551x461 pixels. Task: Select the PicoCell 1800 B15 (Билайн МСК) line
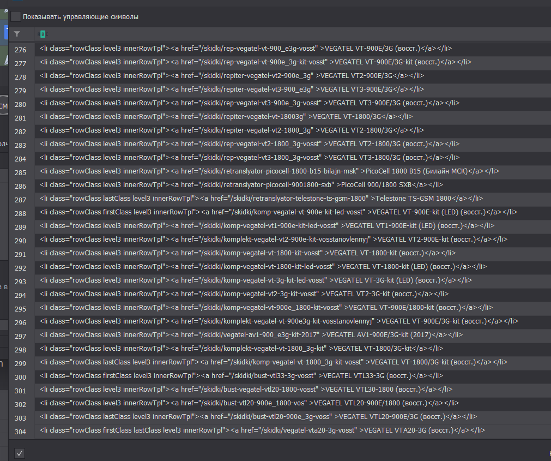293,171
